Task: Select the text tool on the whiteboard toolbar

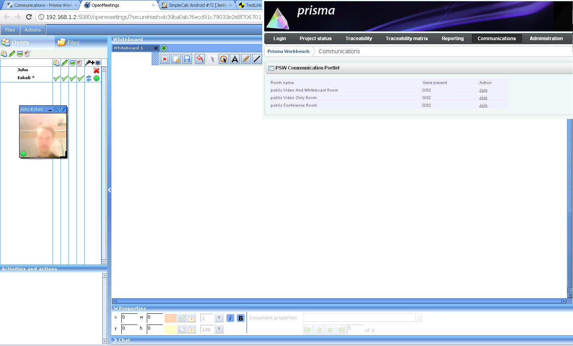Action: (x=234, y=58)
